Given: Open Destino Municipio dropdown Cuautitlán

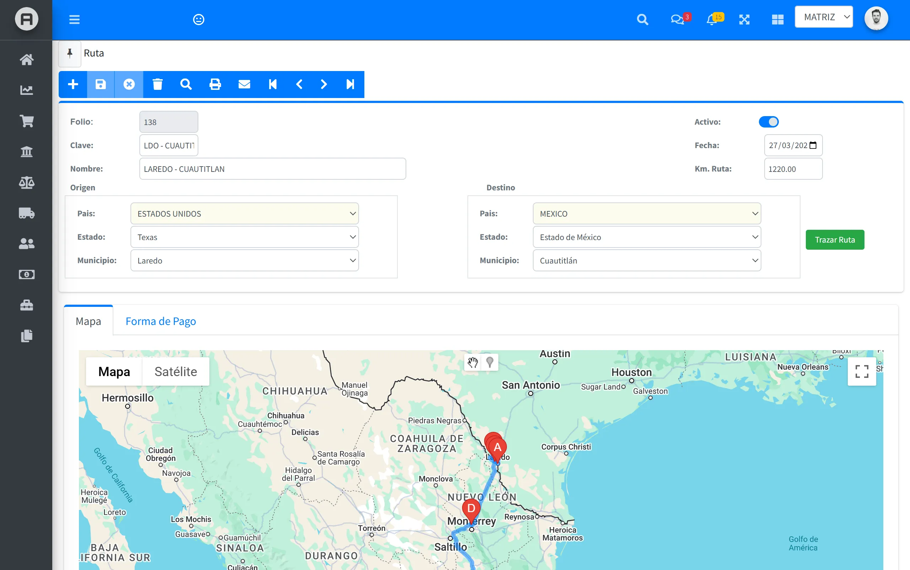Looking at the screenshot, I should tap(647, 261).
